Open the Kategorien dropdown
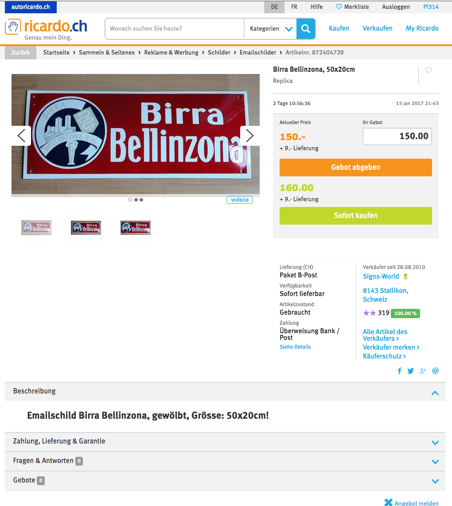This screenshot has height=506, width=452. coord(271,29)
